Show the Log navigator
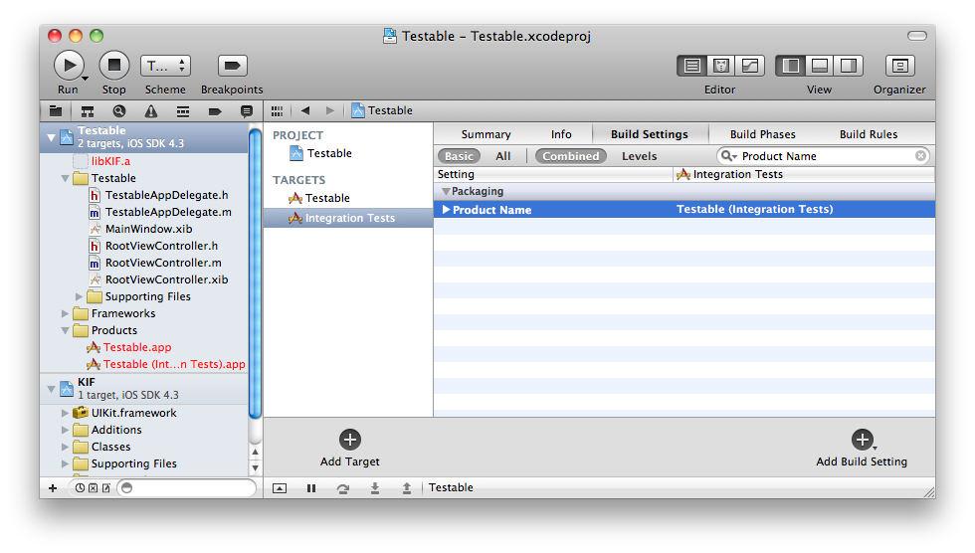This screenshot has height=553, width=975. 247,111
